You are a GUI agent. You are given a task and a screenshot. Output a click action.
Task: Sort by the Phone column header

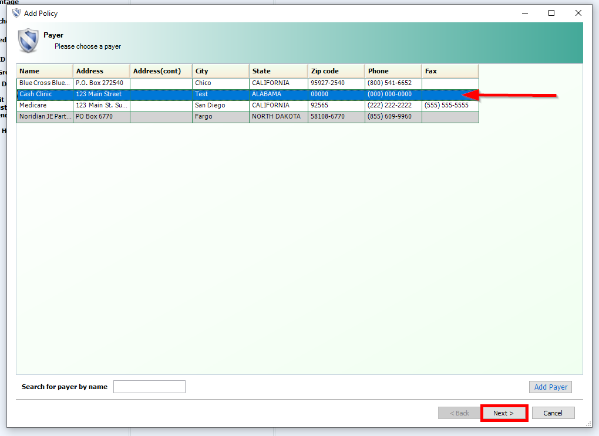tap(393, 71)
